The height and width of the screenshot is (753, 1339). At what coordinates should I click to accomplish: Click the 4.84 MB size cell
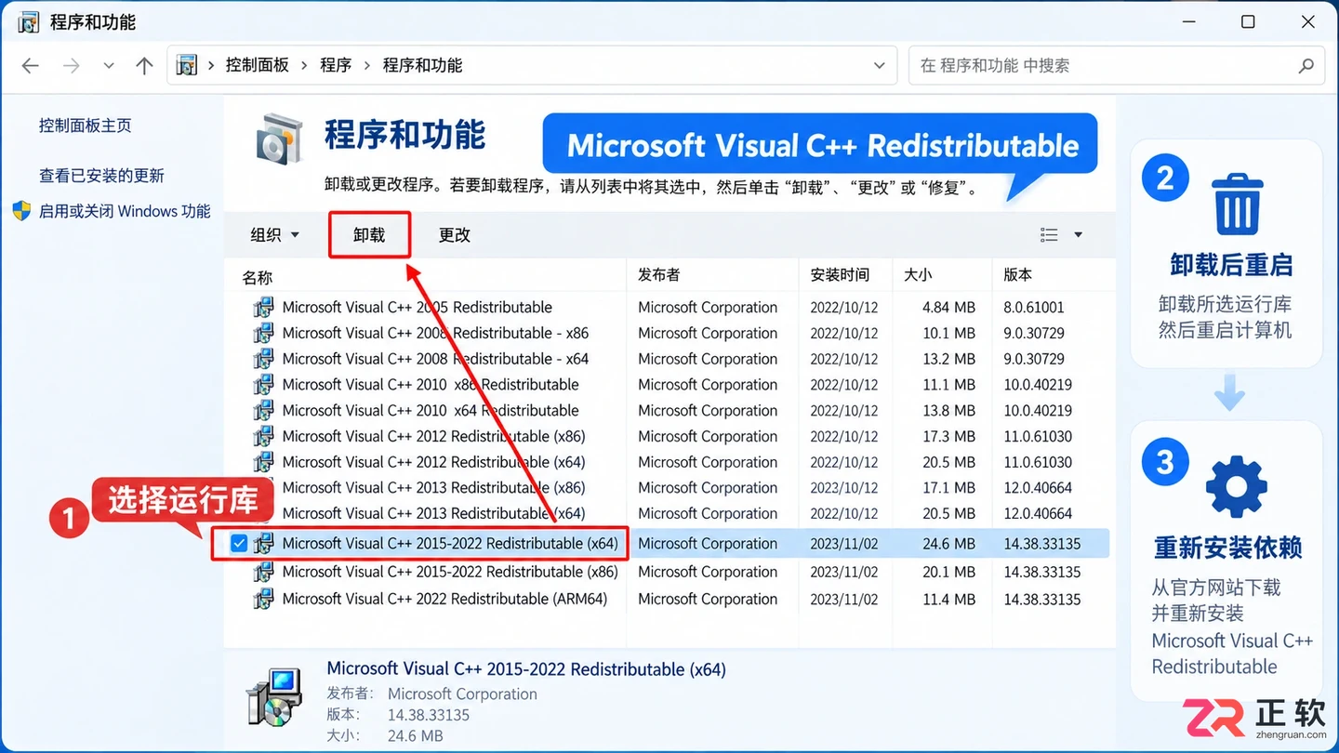[x=948, y=308]
